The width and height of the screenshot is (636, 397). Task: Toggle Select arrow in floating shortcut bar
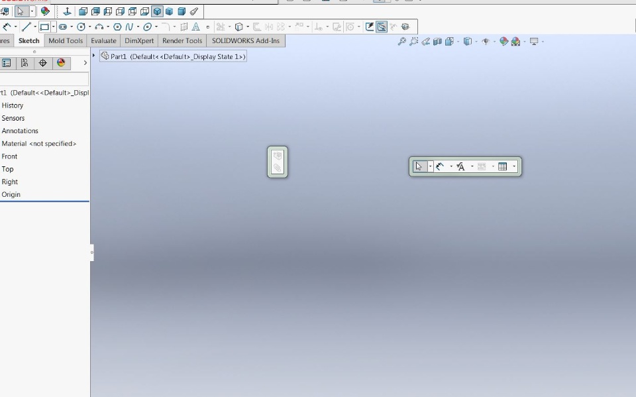point(419,166)
